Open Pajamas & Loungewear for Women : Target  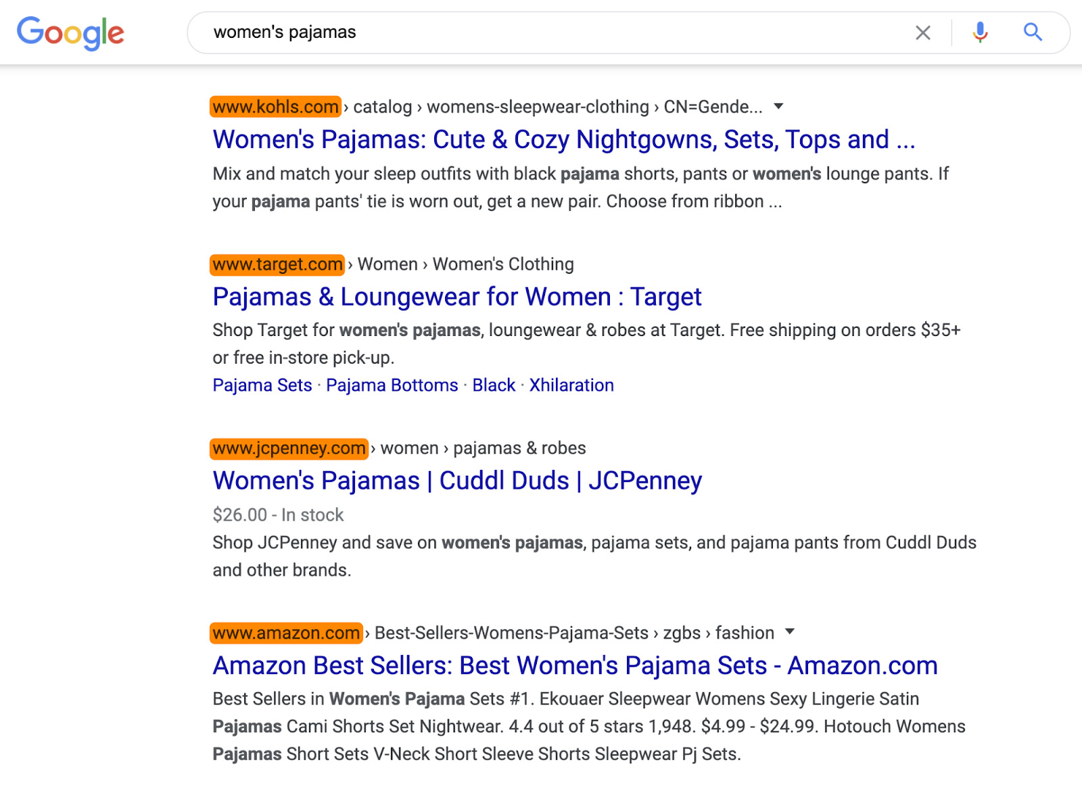point(456,297)
